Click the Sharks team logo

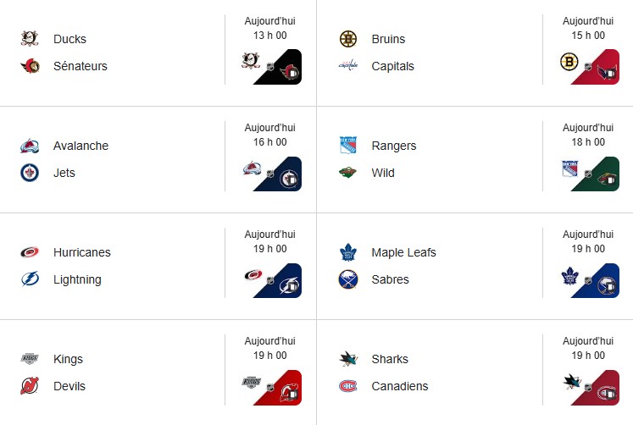click(348, 359)
